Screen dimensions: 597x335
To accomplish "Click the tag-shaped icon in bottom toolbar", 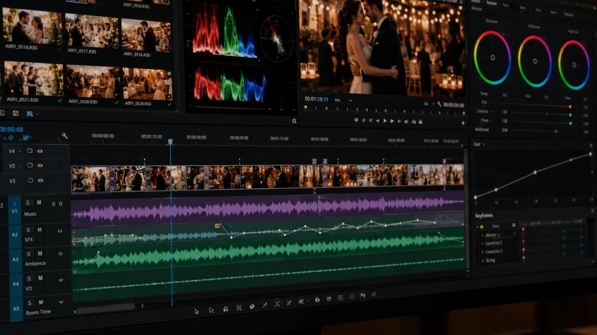I will click(252, 306).
